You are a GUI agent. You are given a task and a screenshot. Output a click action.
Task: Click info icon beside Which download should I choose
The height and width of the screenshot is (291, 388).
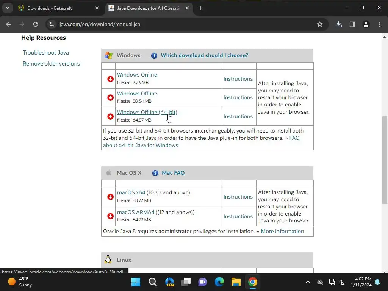(x=154, y=55)
